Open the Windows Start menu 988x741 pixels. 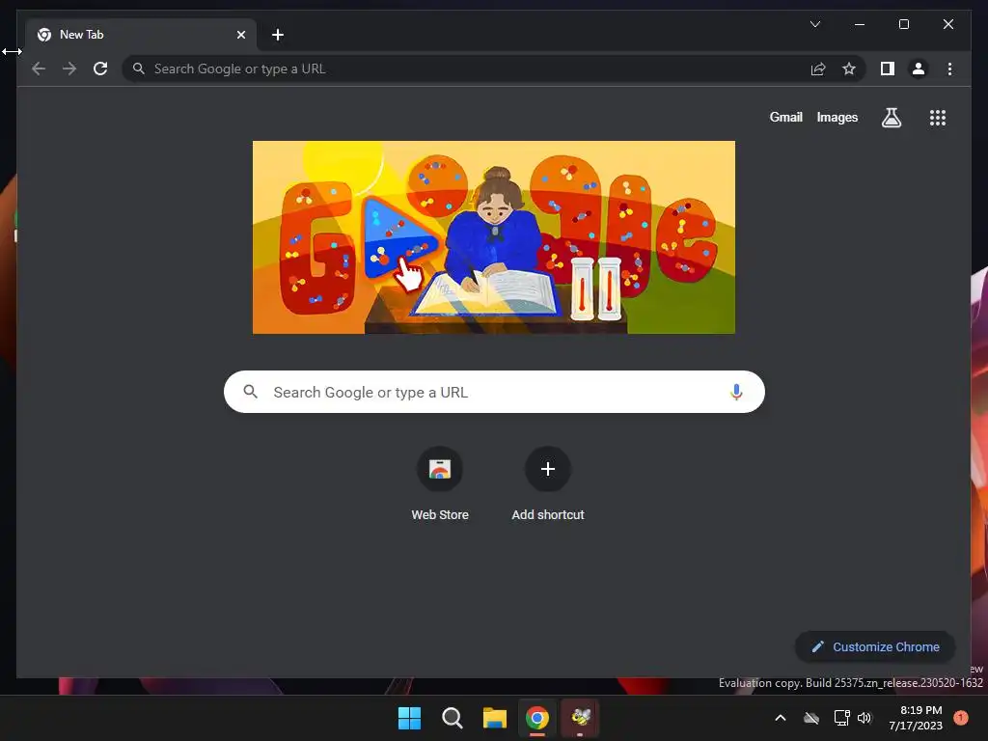coord(409,718)
